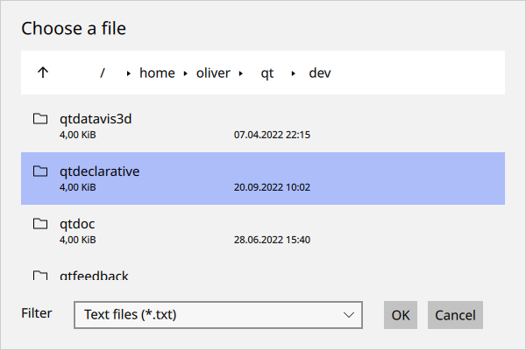Screen dimensions: 526x350
Task: Jump to 'oliver' breadcrumb segment
Action: coord(212,73)
